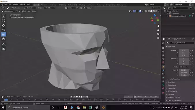Open the Object Mode dropdown
Image resolution: width=195 pixels, height=110 pixels.
point(8,11)
